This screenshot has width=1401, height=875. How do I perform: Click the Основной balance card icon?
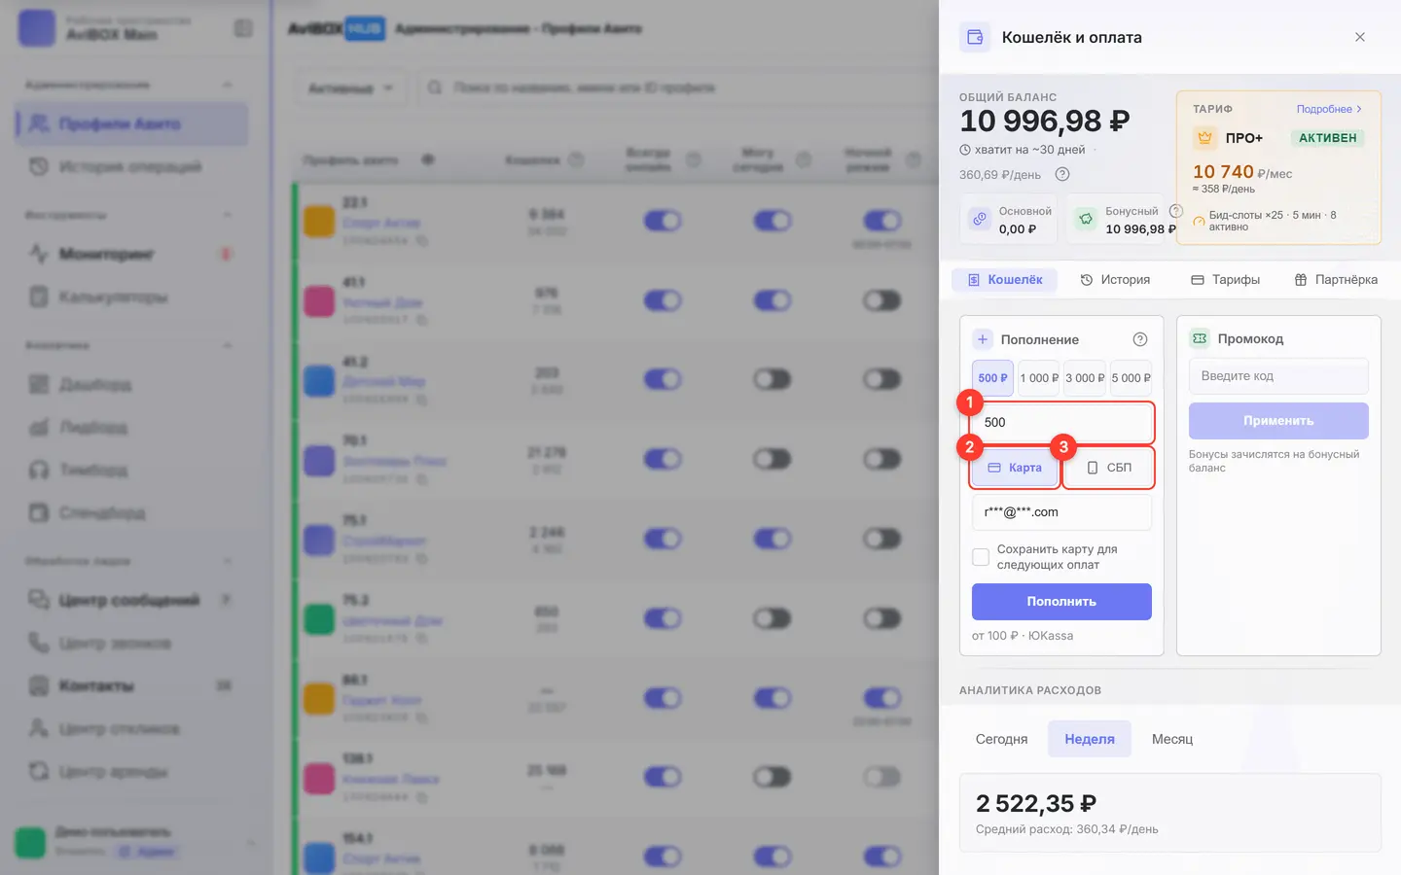[x=980, y=220]
